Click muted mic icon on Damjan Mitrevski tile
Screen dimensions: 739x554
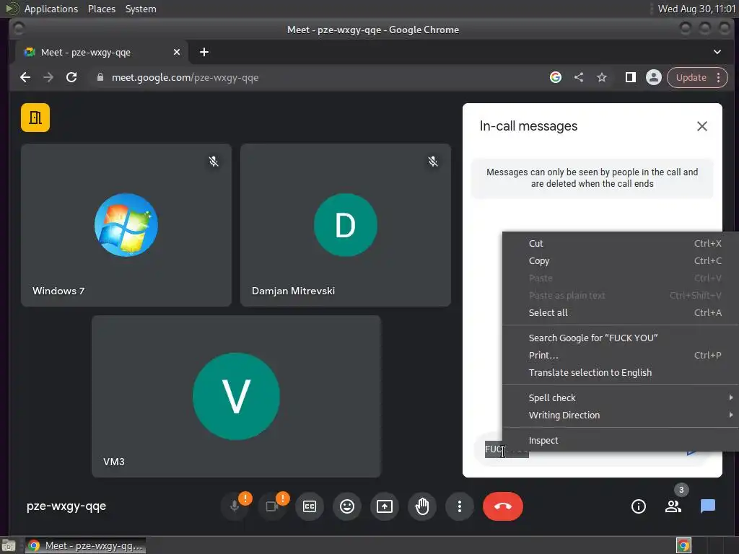point(433,162)
